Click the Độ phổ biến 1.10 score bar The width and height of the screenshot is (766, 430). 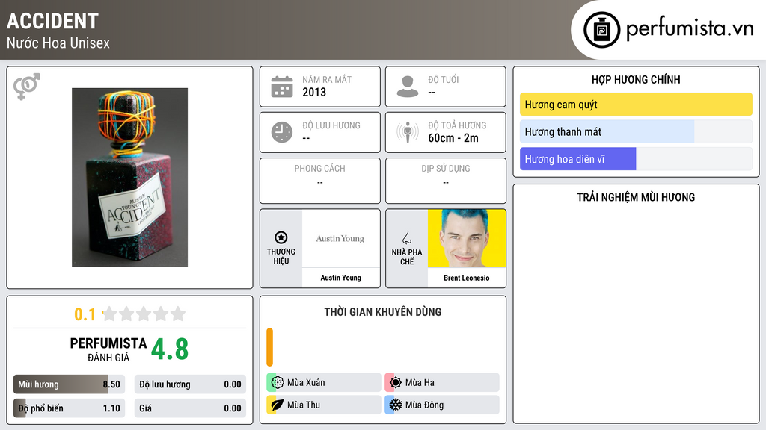(x=69, y=408)
